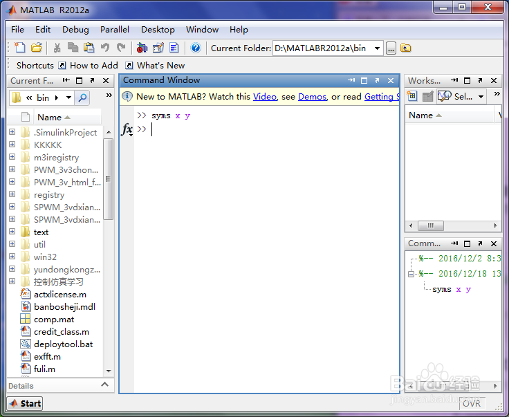
Task: Click the Redo arrow icon
Action: click(x=121, y=48)
